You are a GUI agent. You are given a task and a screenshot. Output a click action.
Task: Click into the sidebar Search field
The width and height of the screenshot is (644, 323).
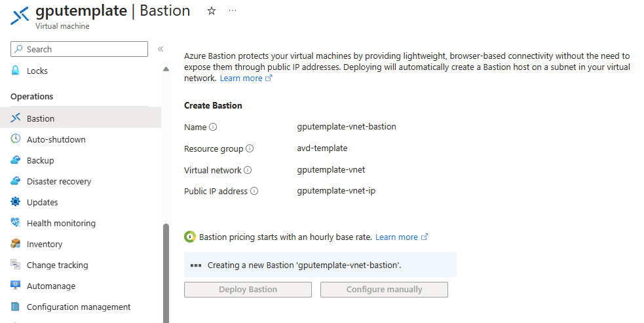point(79,49)
